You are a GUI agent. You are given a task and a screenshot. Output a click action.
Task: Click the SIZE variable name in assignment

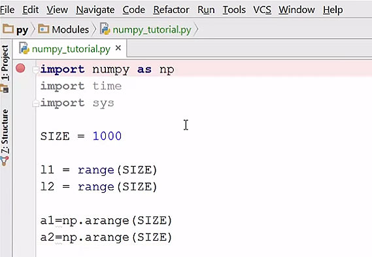coord(55,137)
